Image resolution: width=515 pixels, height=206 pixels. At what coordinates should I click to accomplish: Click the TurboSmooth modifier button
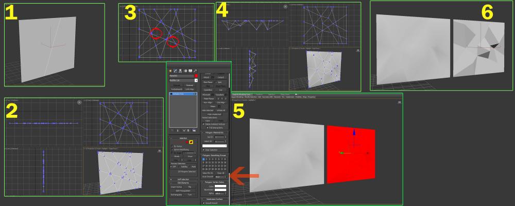176,90
